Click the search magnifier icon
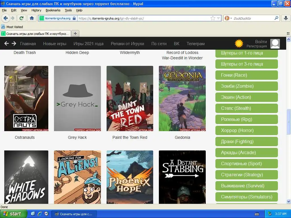The height and width of the screenshot is (218, 291). pyautogui.click(x=276, y=18)
